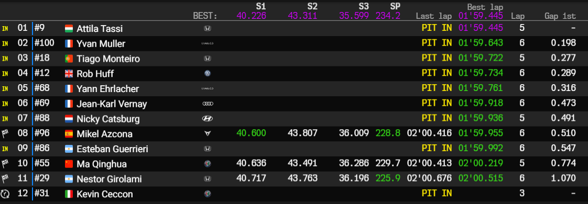Click the purple best S3 time 35.599
This screenshot has width=588, height=204.
[354, 16]
